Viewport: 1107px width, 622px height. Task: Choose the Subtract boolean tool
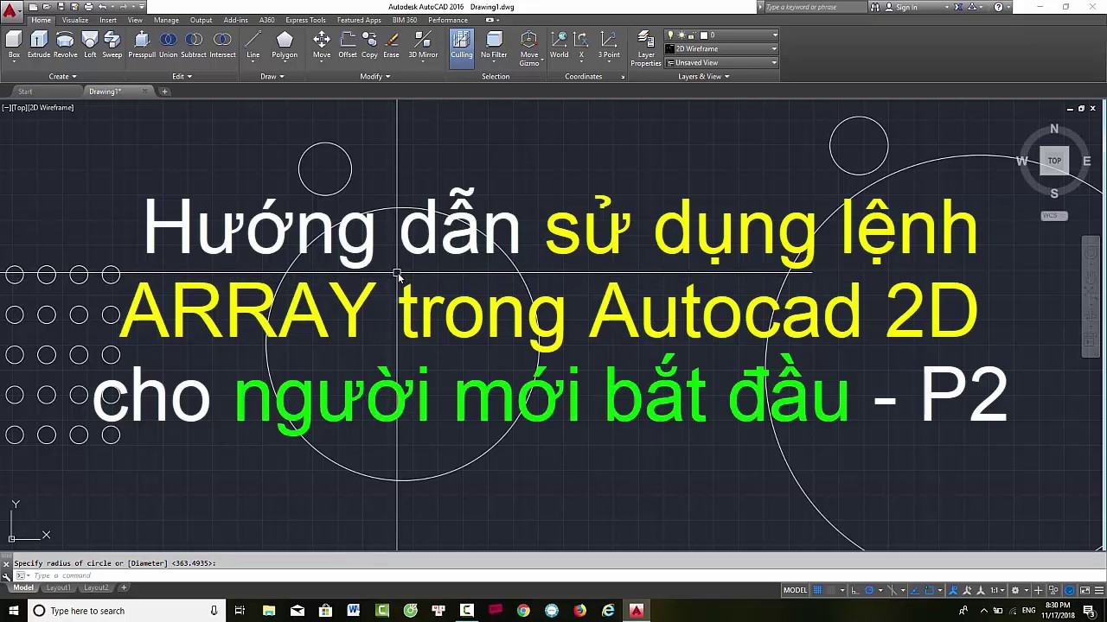tap(194, 45)
